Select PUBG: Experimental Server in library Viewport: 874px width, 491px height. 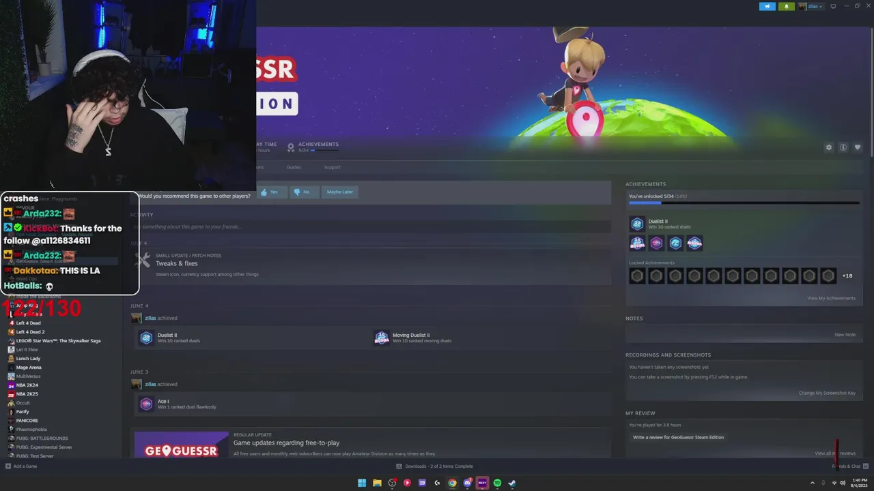point(44,447)
